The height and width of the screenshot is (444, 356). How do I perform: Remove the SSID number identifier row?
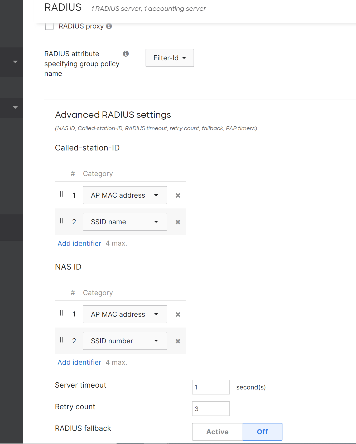point(178,341)
